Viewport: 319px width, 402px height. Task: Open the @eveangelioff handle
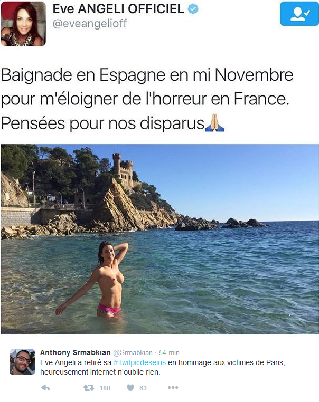pyautogui.click(x=90, y=24)
